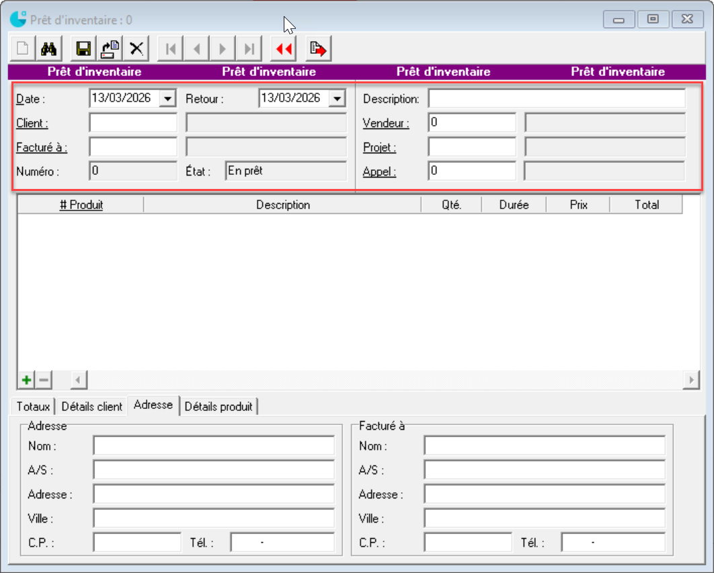714x573 pixels.
Task: Expand the Retour date dropdown
Action: (336, 99)
